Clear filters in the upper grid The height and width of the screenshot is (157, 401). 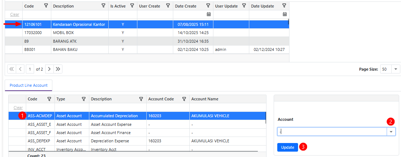point(15,14)
